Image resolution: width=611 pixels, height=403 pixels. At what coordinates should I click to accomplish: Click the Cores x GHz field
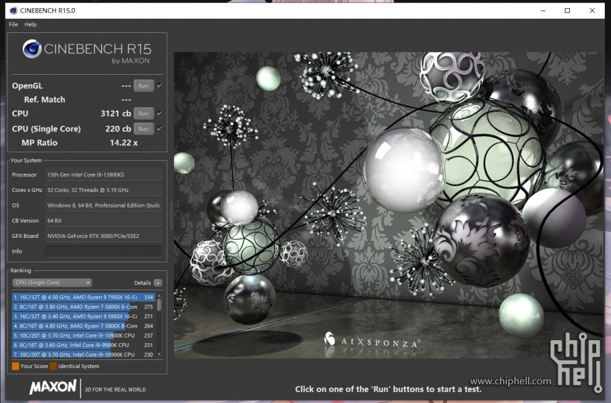pyautogui.click(x=103, y=190)
